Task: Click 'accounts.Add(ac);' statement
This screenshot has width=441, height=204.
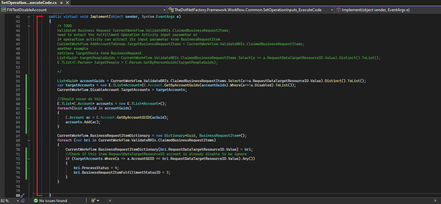Action: (83, 122)
